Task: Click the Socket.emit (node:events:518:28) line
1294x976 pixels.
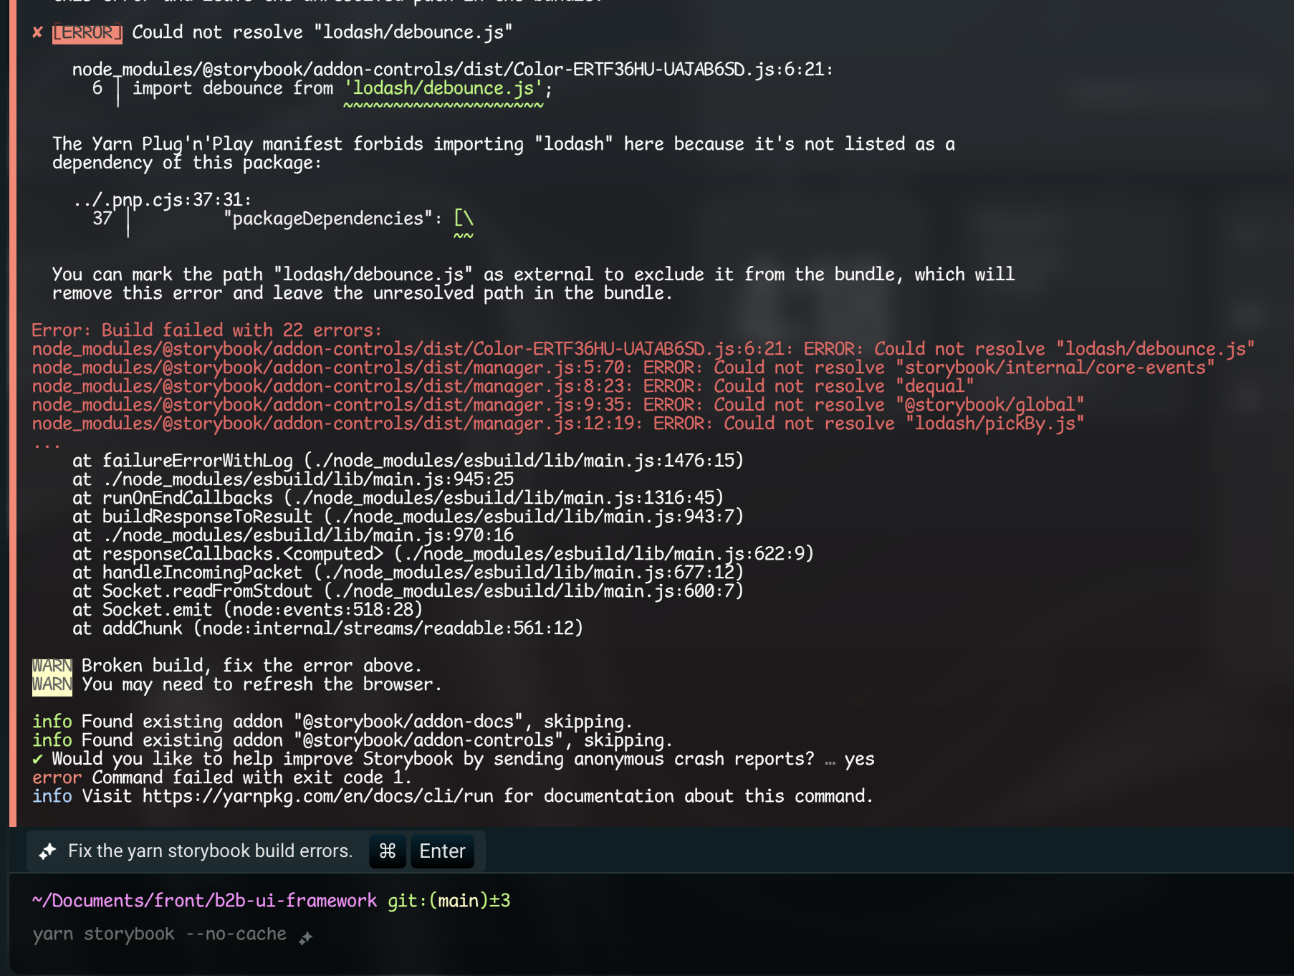Action: point(247,610)
